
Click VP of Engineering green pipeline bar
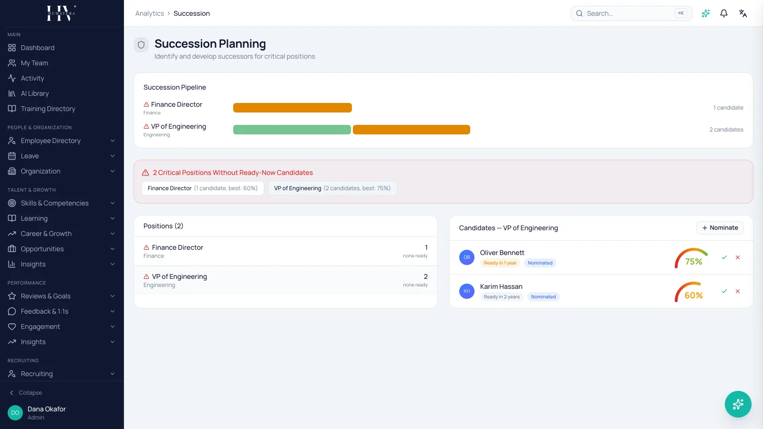tap(292, 130)
